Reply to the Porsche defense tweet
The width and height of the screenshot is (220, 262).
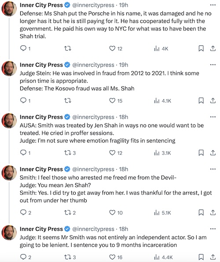(26, 49)
